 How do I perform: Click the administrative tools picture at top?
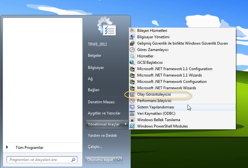[107, 26]
